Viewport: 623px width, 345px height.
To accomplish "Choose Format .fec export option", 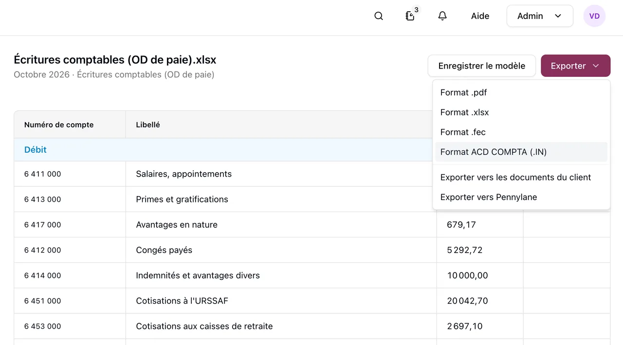I will coord(521,132).
